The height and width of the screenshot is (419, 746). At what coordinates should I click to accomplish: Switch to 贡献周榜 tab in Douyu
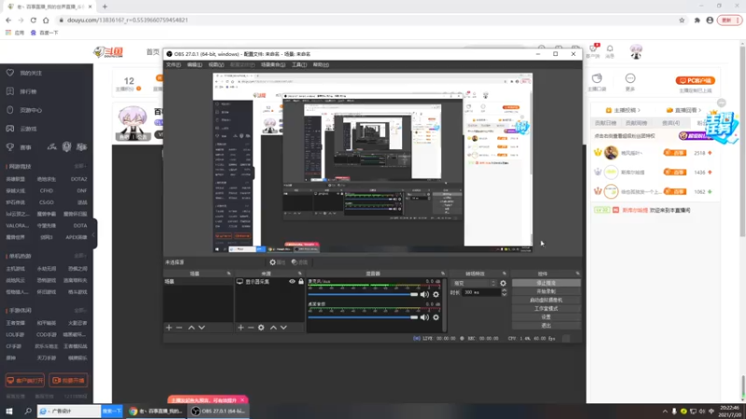click(636, 123)
